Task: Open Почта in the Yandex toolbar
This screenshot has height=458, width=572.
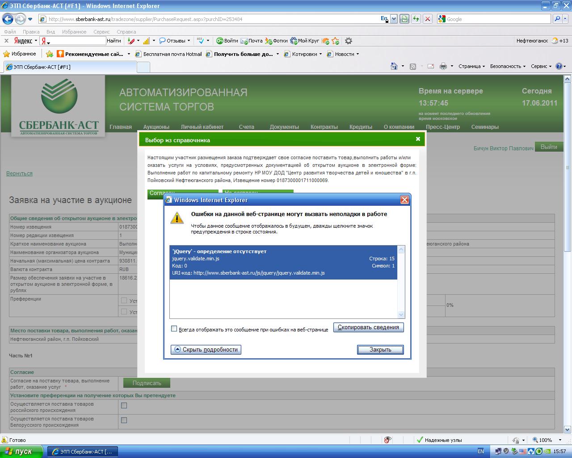Action: (x=252, y=41)
